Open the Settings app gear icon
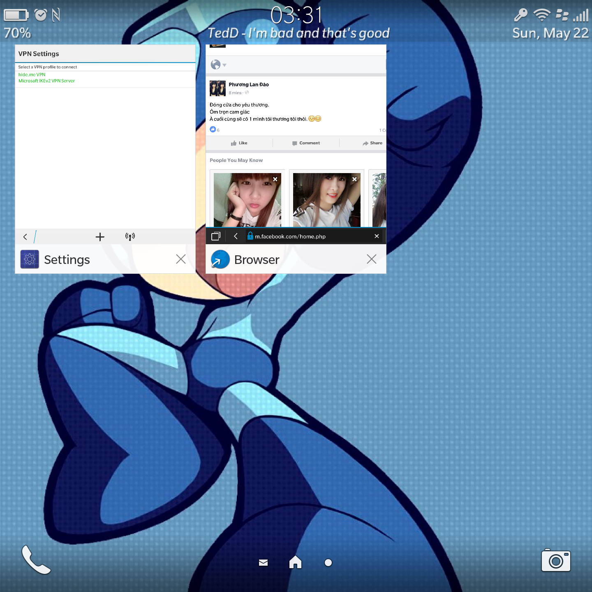 (x=30, y=259)
